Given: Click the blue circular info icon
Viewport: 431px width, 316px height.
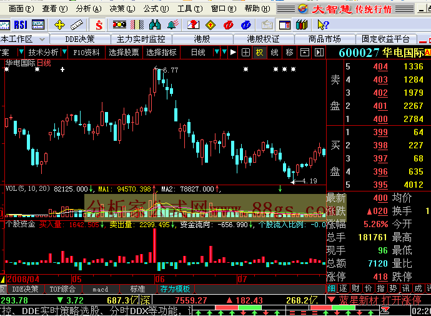Looking at the screenshot, I should point(245,25).
